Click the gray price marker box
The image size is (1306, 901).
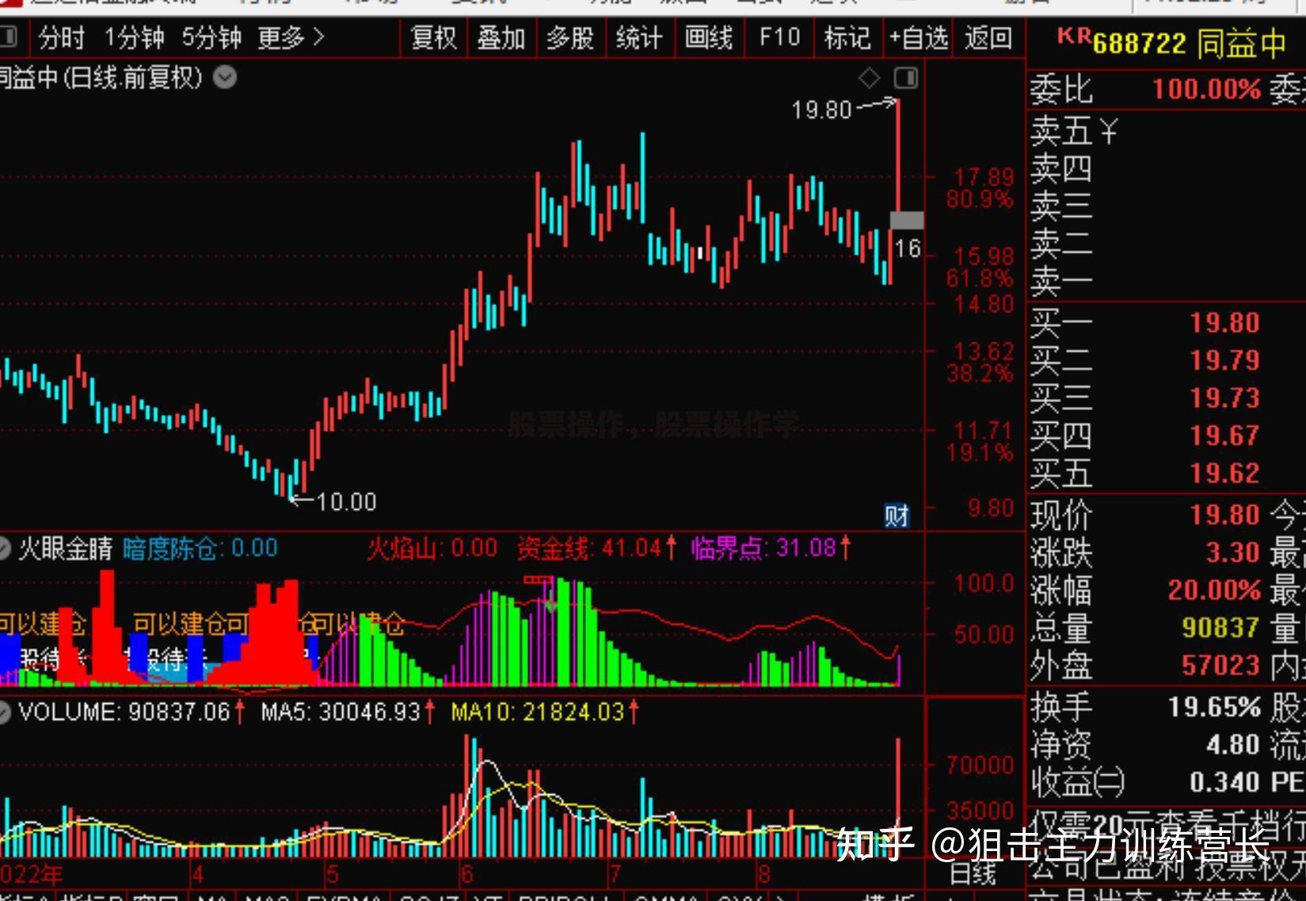coord(907,220)
